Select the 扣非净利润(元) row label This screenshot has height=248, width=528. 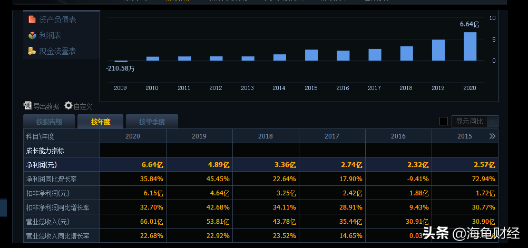point(61,193)
